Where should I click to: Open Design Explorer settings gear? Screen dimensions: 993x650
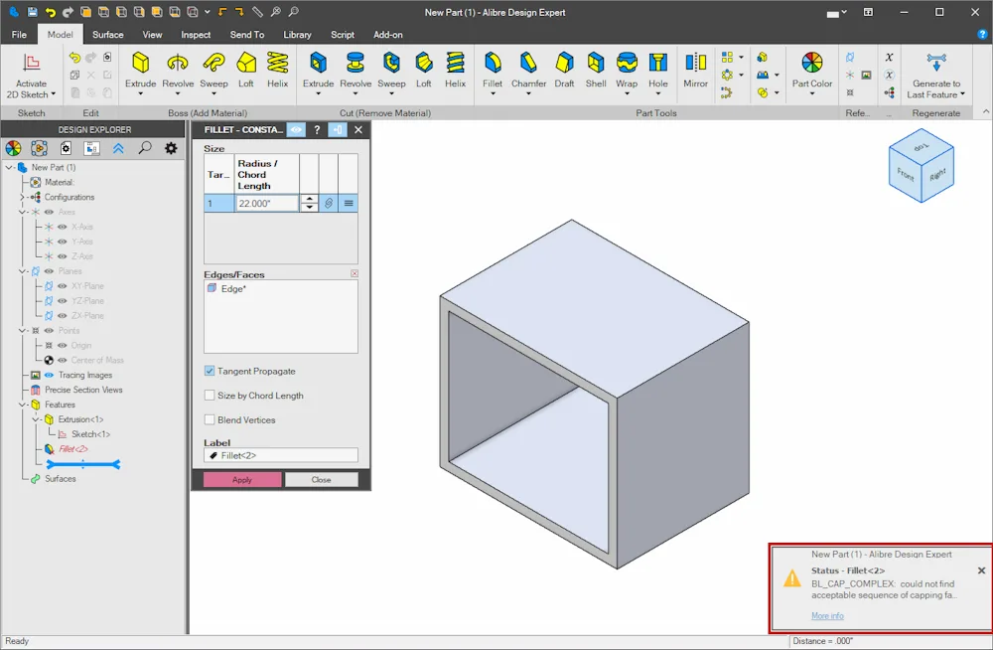pyautogui.click(x=171, y=148)
